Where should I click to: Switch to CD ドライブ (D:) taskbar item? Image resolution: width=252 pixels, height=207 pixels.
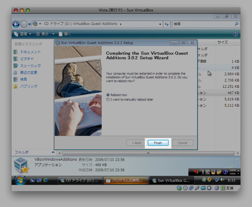[80, 180]
